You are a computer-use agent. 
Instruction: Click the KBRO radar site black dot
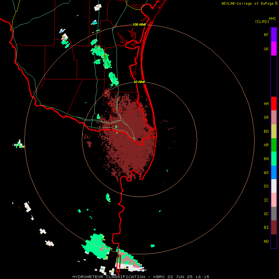coord(139,139)
